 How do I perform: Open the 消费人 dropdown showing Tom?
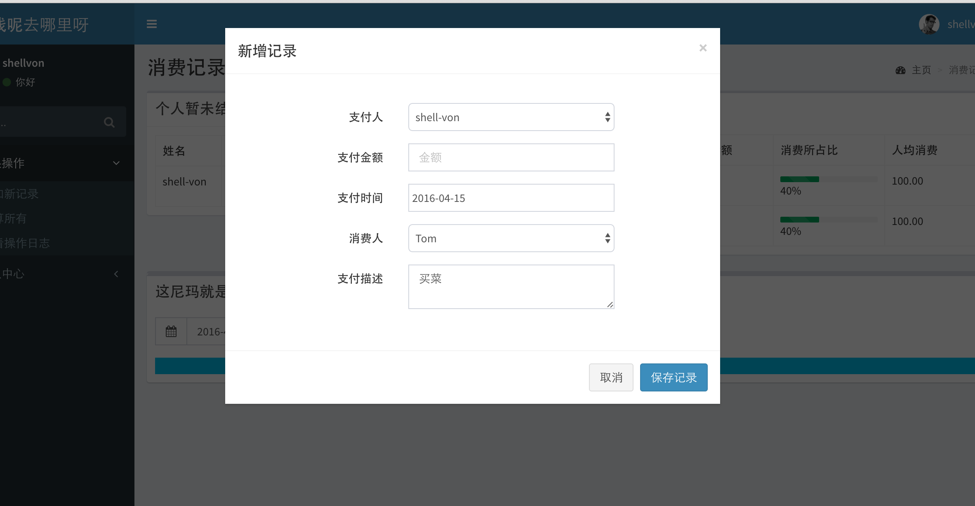(x=511, y=239)
